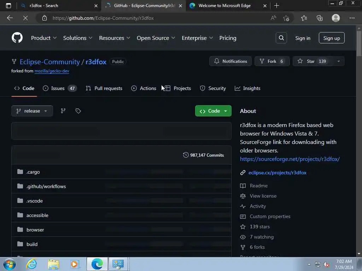362x271 pixels.
Task: Open the browser folder
Action: (35, 230)
